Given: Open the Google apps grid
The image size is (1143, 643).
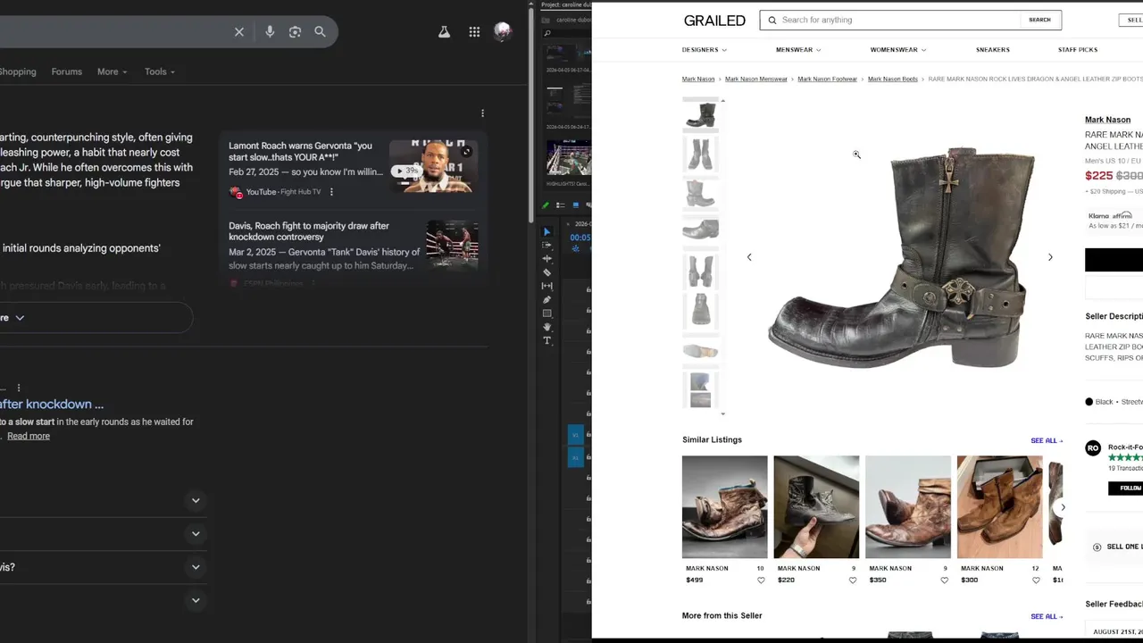Looking at the screenshot, I should click(x=474, y=32).
